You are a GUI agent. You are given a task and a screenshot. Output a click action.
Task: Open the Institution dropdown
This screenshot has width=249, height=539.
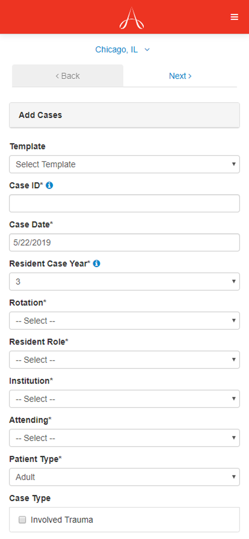pos(124,399)
